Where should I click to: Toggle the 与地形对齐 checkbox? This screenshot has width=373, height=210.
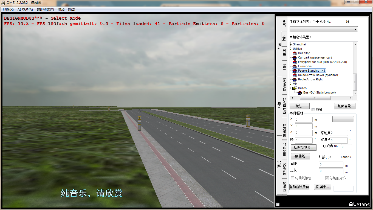tap(327, 178)
